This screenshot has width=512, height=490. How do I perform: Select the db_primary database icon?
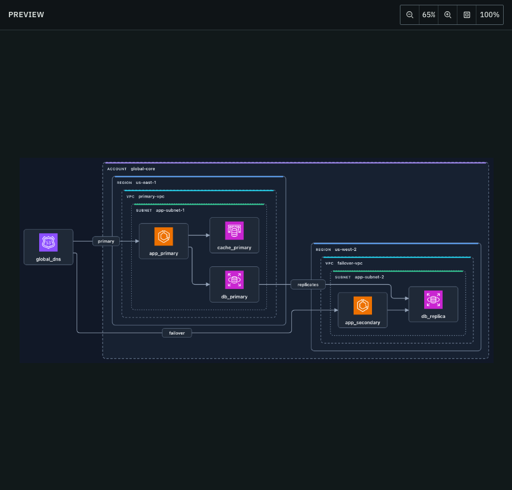pyautogui.click(x=234, y=280)
